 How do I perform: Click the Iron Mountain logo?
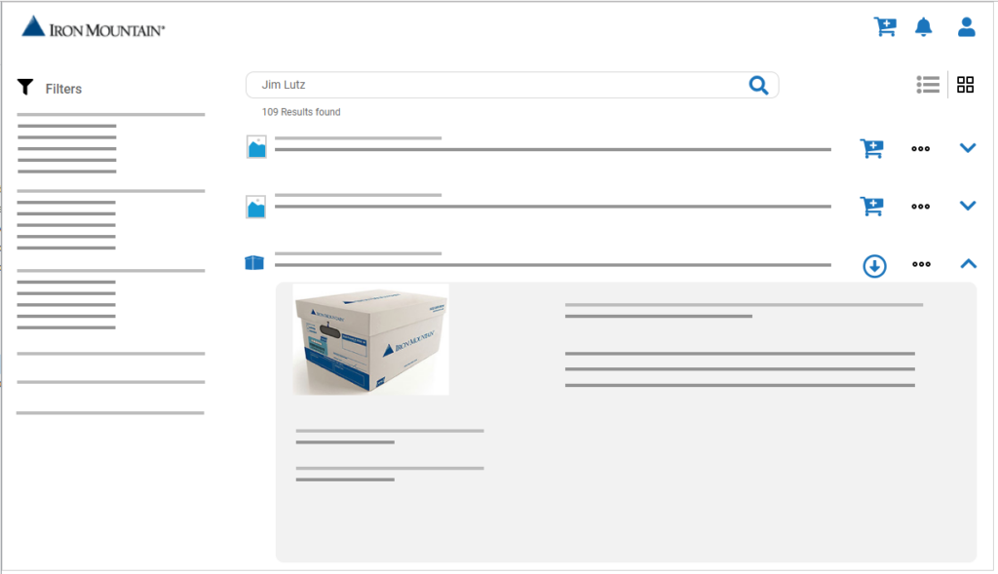(93, 28)
